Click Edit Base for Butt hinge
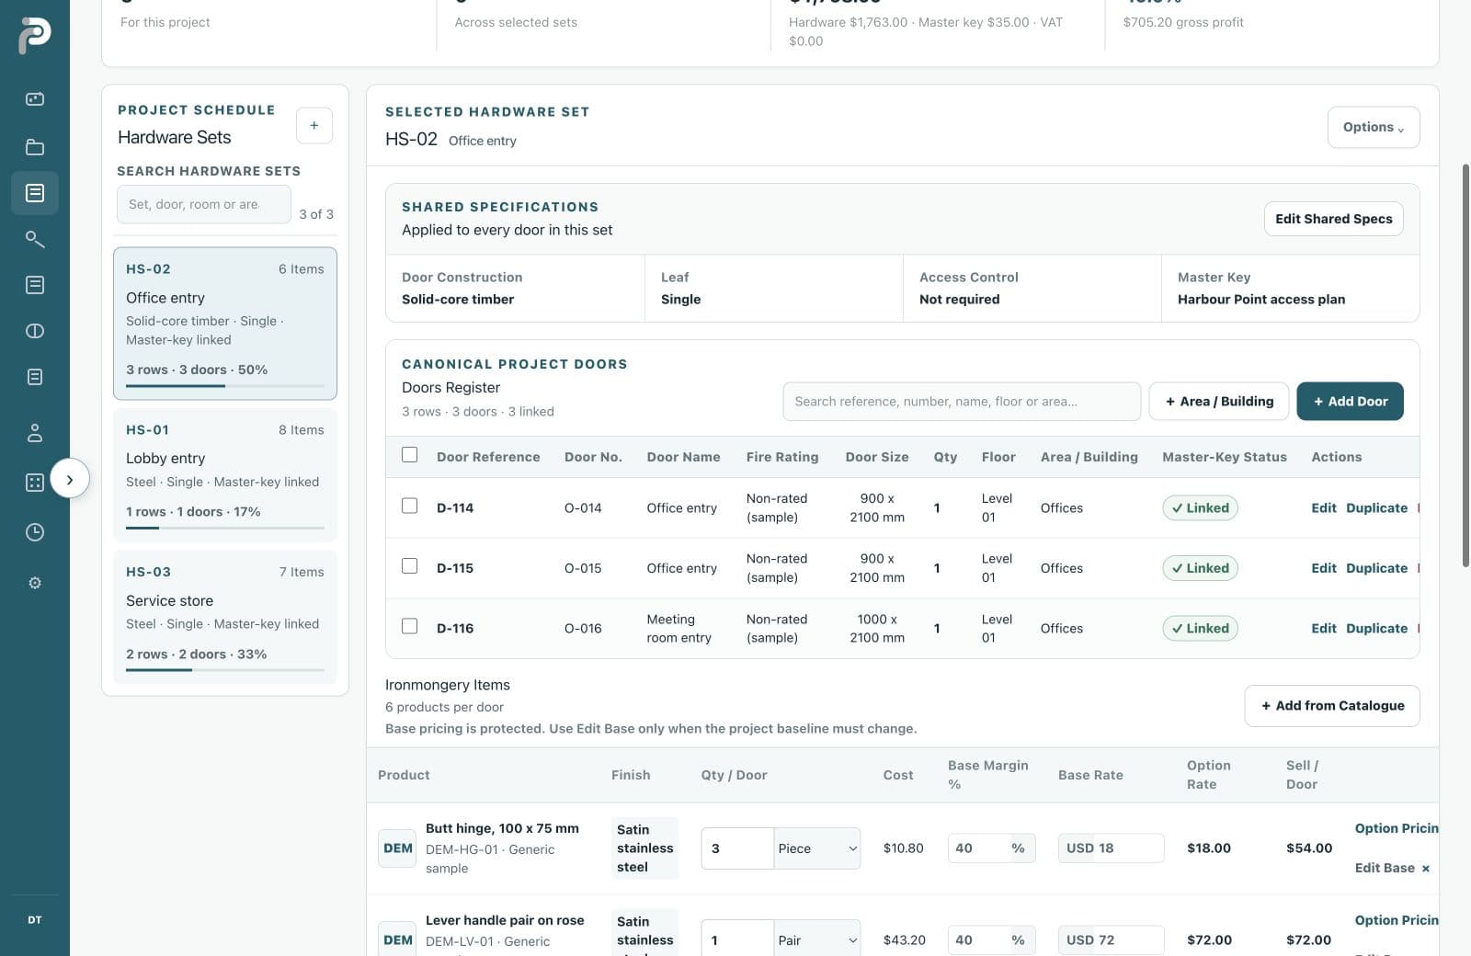Screen dimensions: 1471x956 pyautogui.click(x=1385, y=868)
